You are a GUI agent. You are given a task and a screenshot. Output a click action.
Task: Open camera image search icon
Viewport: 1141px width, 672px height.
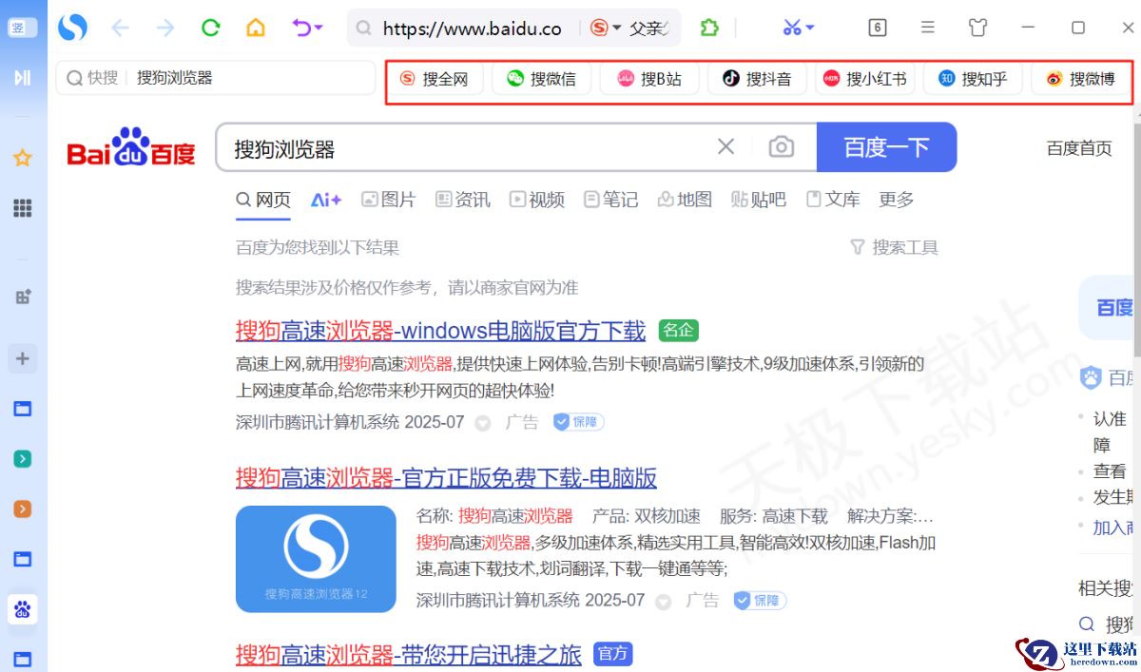[782, 146]
